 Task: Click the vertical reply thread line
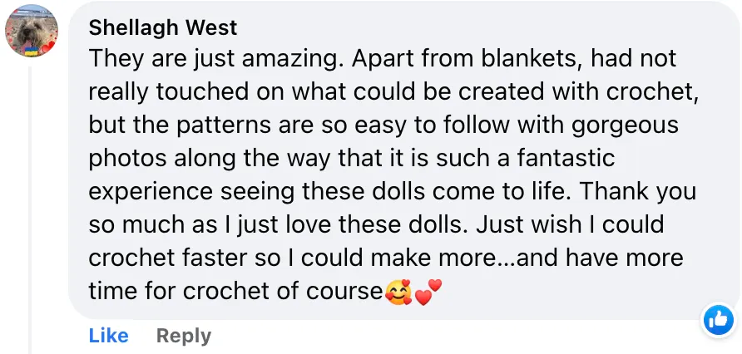pos(31,208)
